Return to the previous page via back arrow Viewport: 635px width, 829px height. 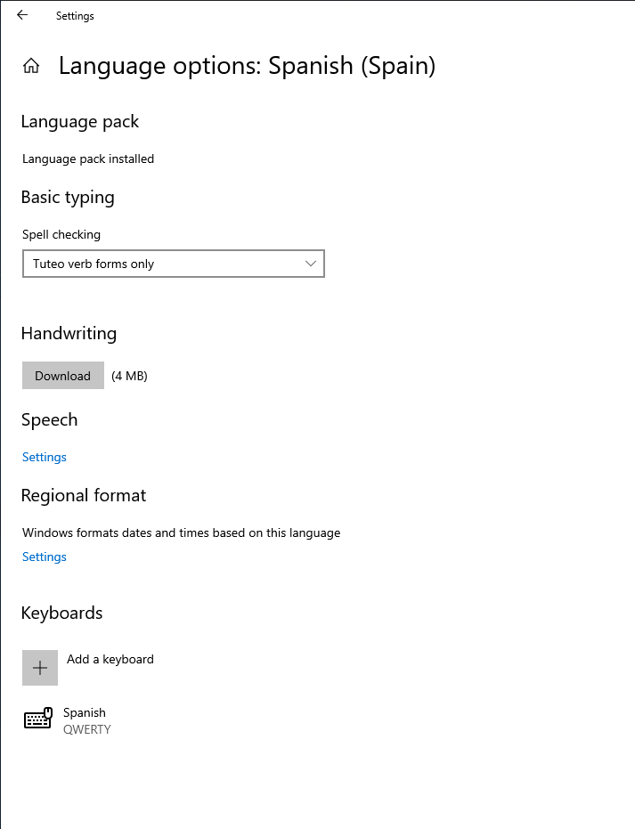point(21,15)
